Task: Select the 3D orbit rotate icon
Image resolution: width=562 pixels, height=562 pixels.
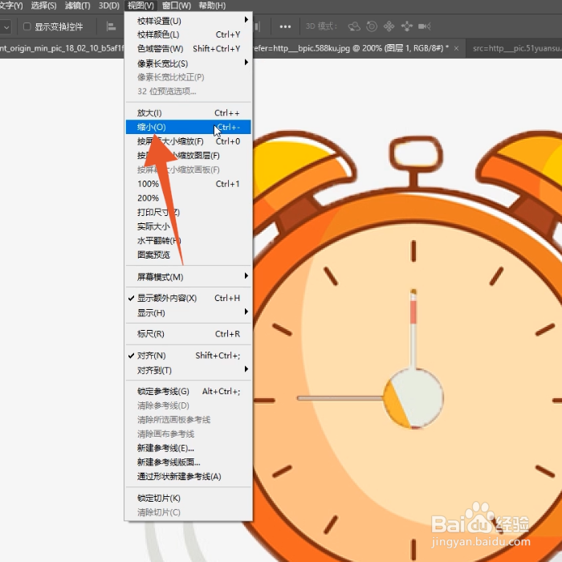Action: coord(354,26)
